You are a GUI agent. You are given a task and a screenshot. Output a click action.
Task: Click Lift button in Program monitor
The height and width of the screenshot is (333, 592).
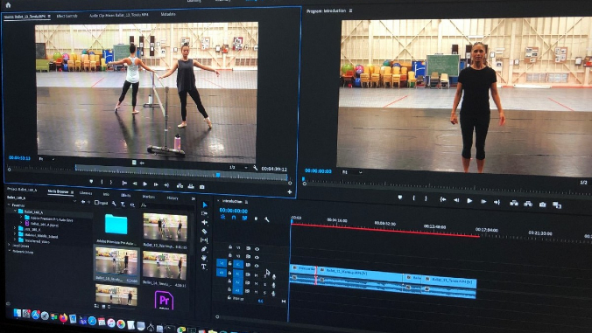coord(514,203)
